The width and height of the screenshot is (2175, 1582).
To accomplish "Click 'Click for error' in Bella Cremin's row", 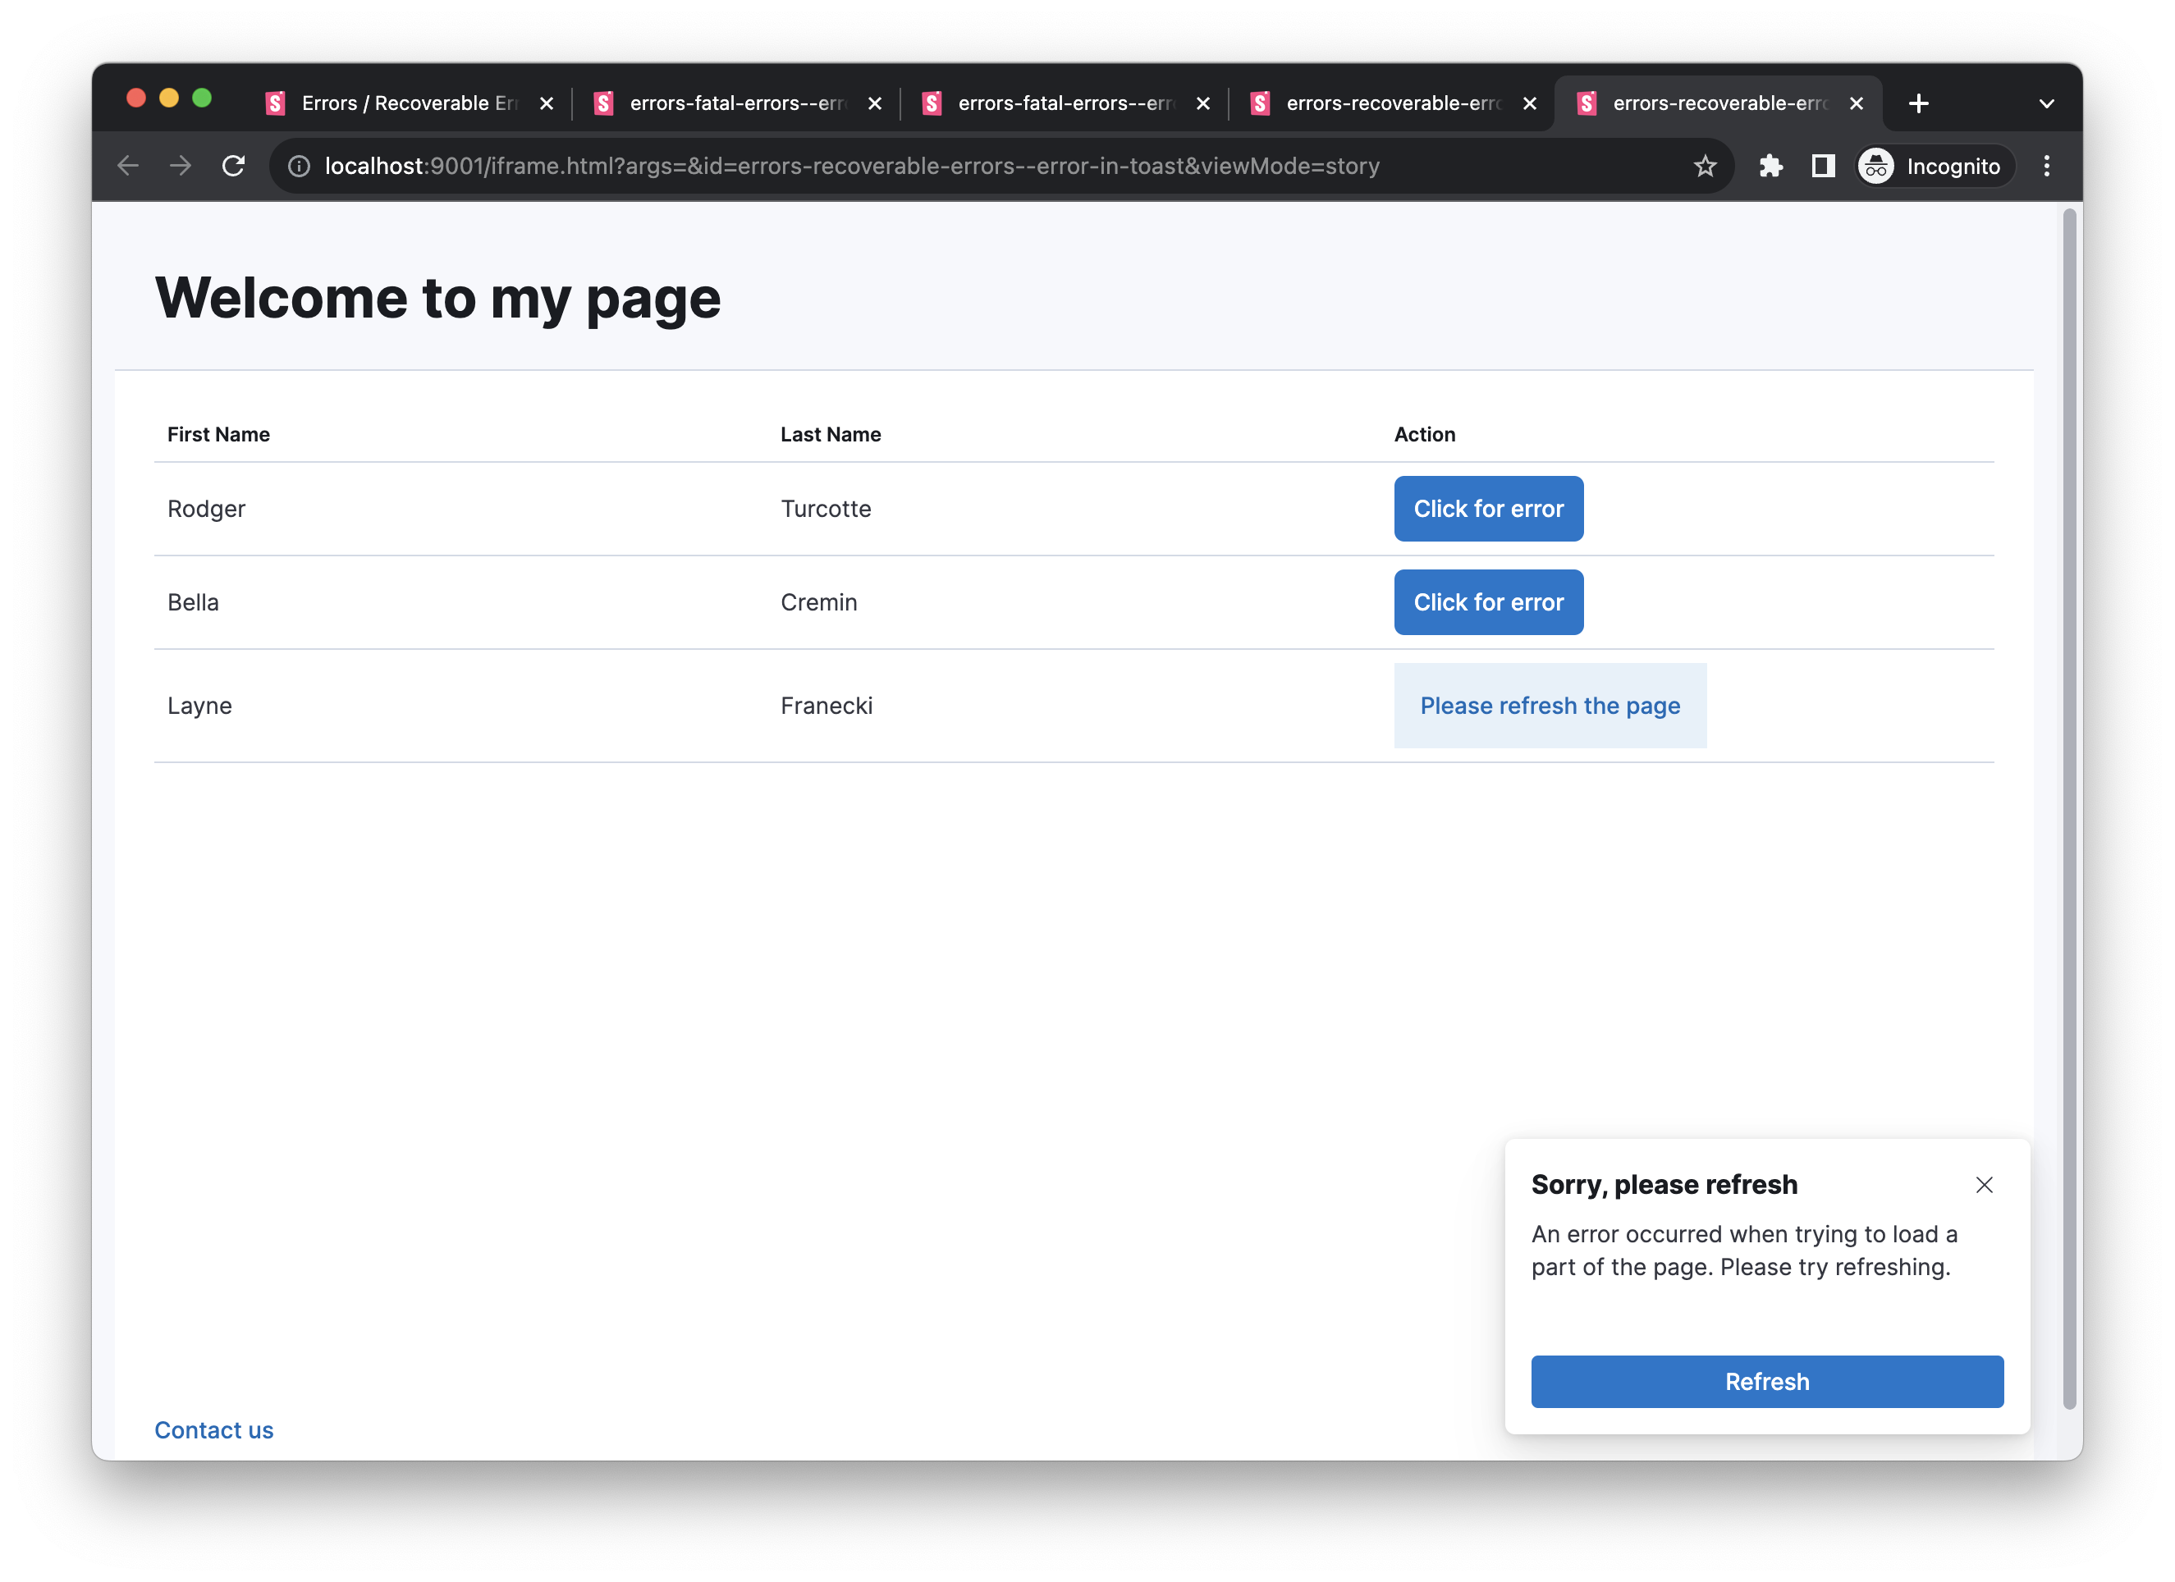I will pos(1487,602).
